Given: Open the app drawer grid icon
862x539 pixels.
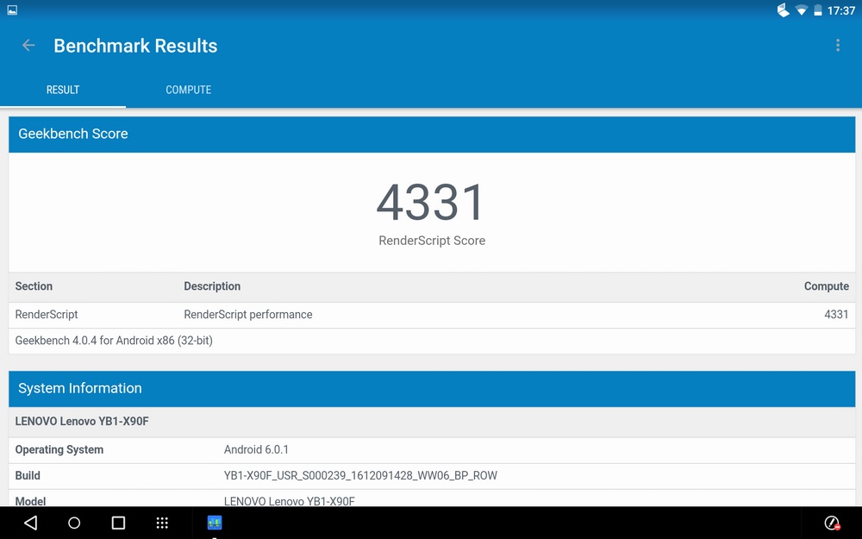Looking at the screenshot, I should [162, 523].
